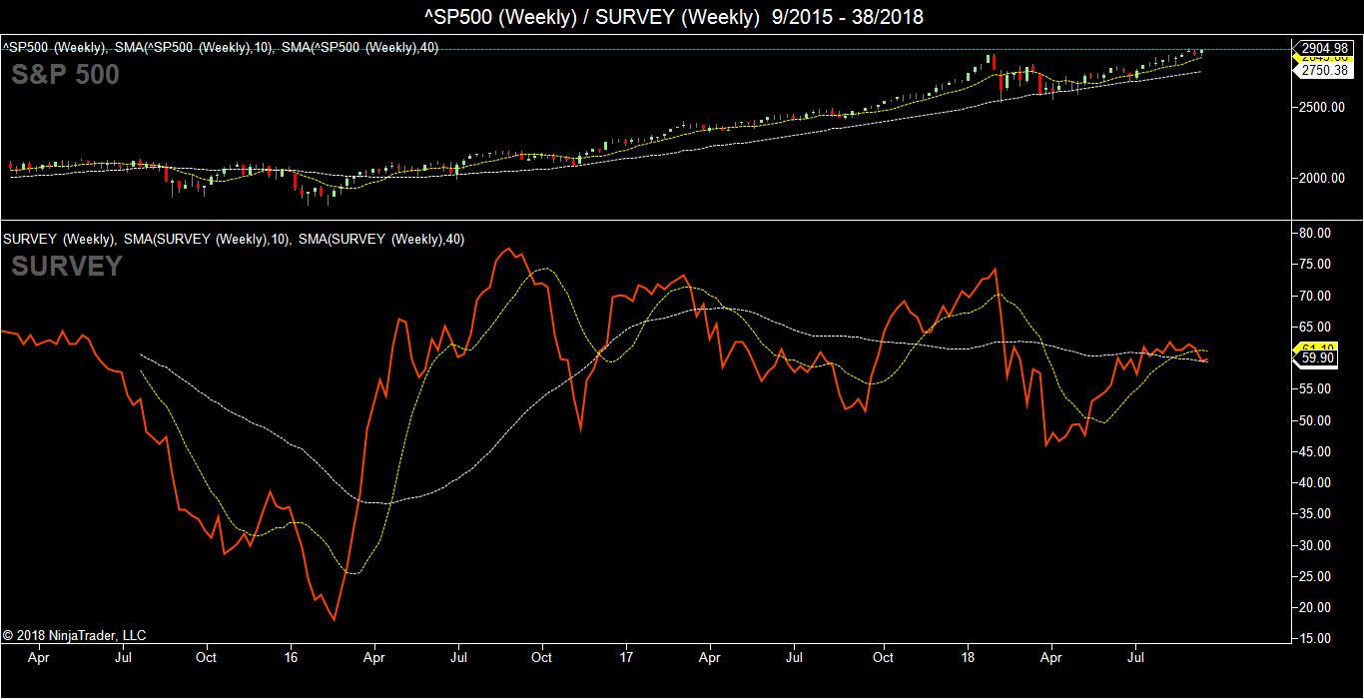Click the '17' year label on time axis

[x=626, y=659]
